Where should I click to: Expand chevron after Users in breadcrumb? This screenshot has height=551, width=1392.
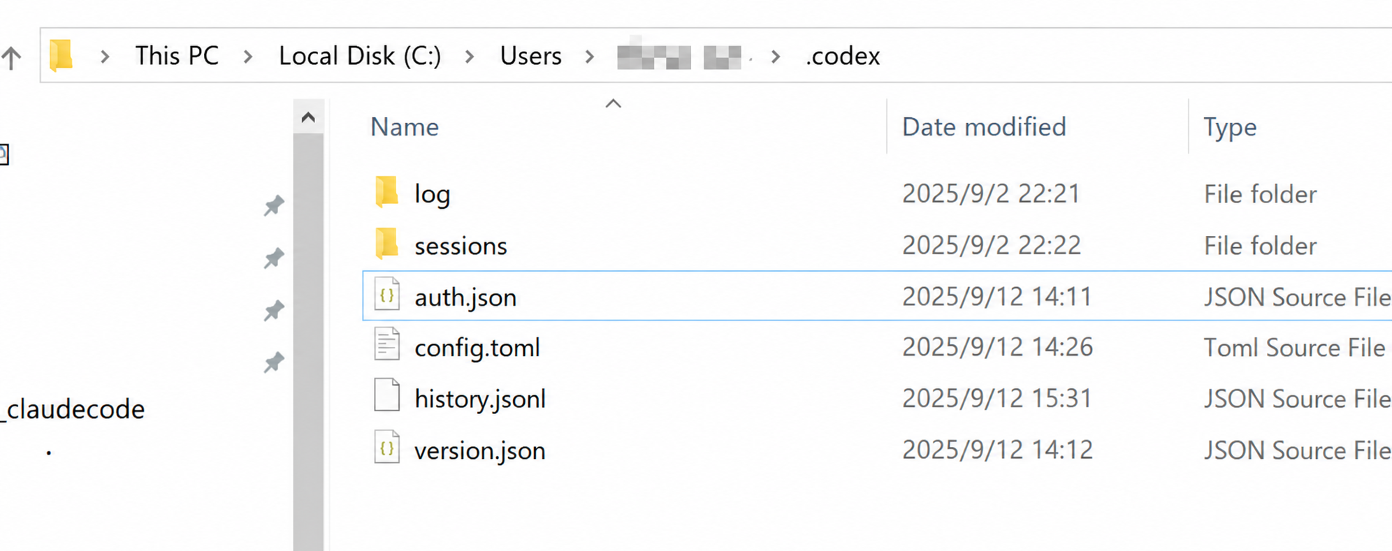tap(590, 57)
